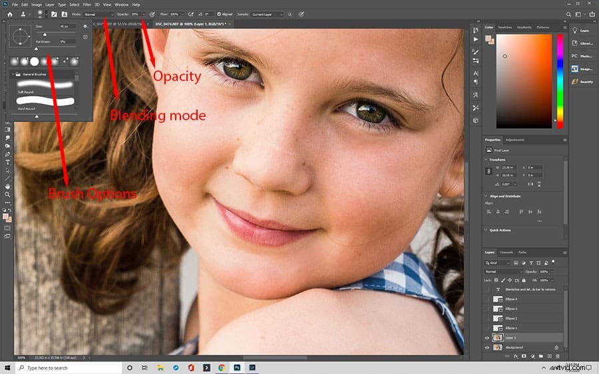
Task: Go to the Photoshop Home screen icon
Action: (10, 15)
